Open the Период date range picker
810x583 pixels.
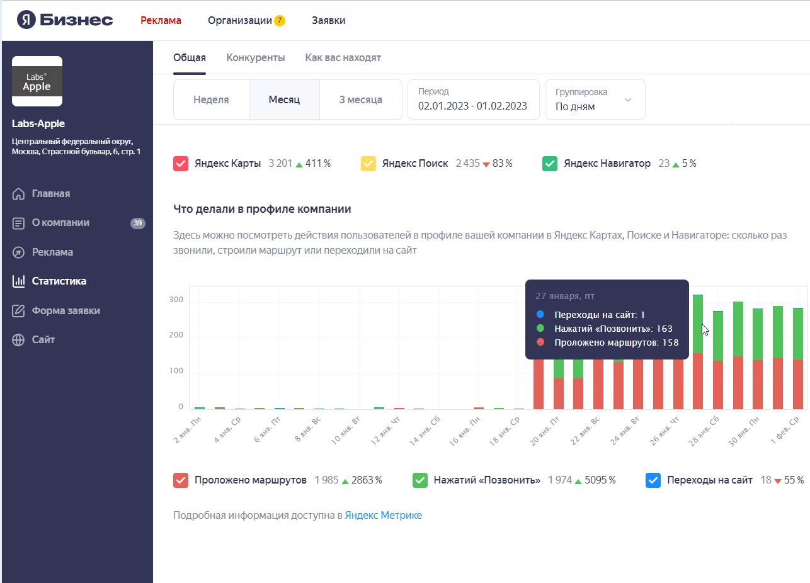click(473, 99)
